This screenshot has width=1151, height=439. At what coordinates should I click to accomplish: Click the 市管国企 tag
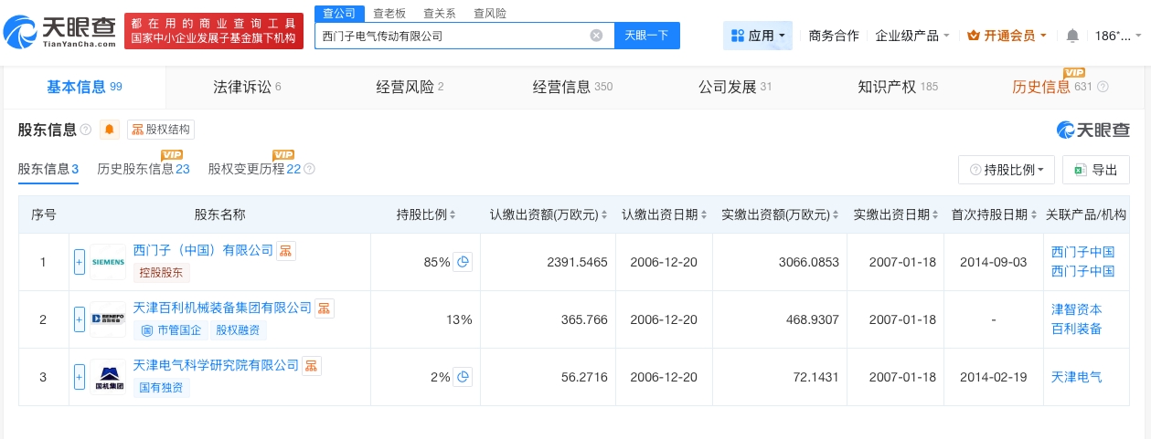pyautogui.click(x=170, y=329)
